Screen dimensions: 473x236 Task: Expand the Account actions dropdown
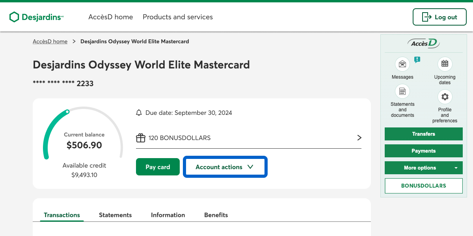(x=225, y=167)
